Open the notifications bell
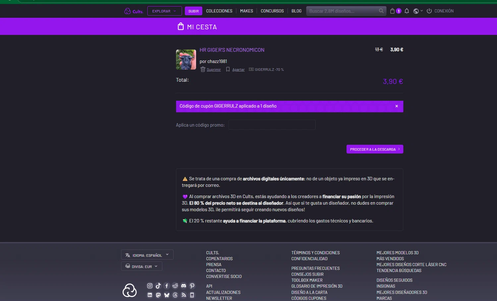This screenshot has height=301, width=497. 407,11
